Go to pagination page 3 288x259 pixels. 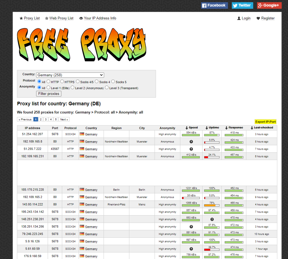click(x=46, y=119)
